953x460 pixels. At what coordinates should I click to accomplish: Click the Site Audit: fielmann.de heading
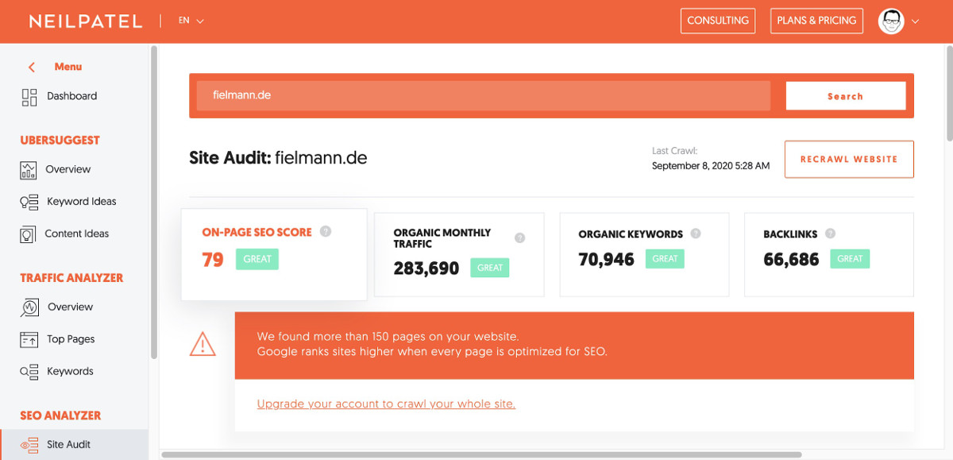[278, 158]
